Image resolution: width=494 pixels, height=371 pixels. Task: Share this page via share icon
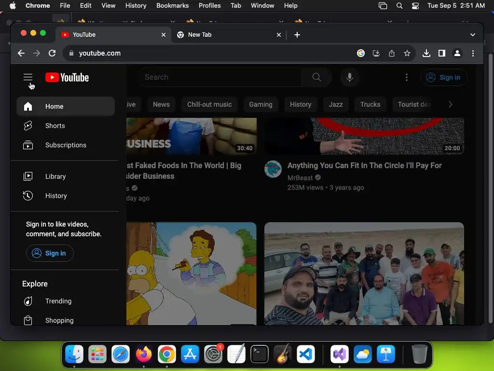point(392,53)
